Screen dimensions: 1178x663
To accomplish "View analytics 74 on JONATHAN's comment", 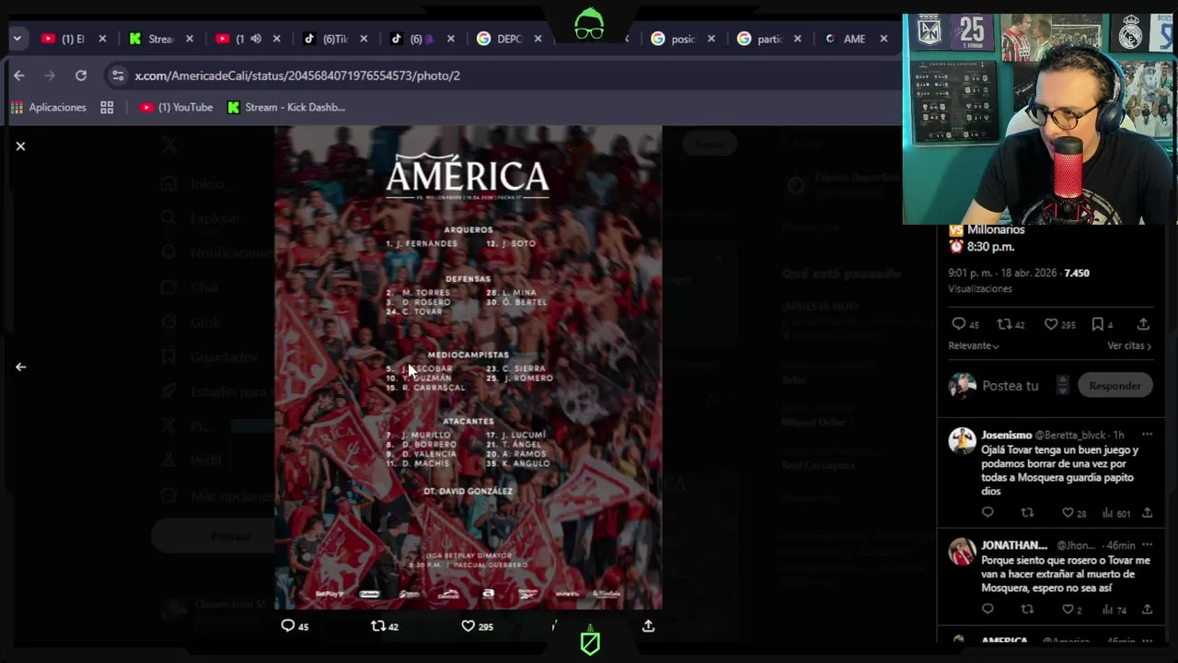I will click(x=1114, y=610).
